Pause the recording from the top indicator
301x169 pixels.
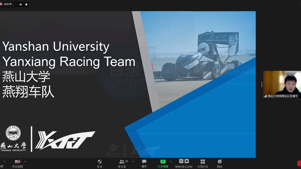tap(21, 5)
